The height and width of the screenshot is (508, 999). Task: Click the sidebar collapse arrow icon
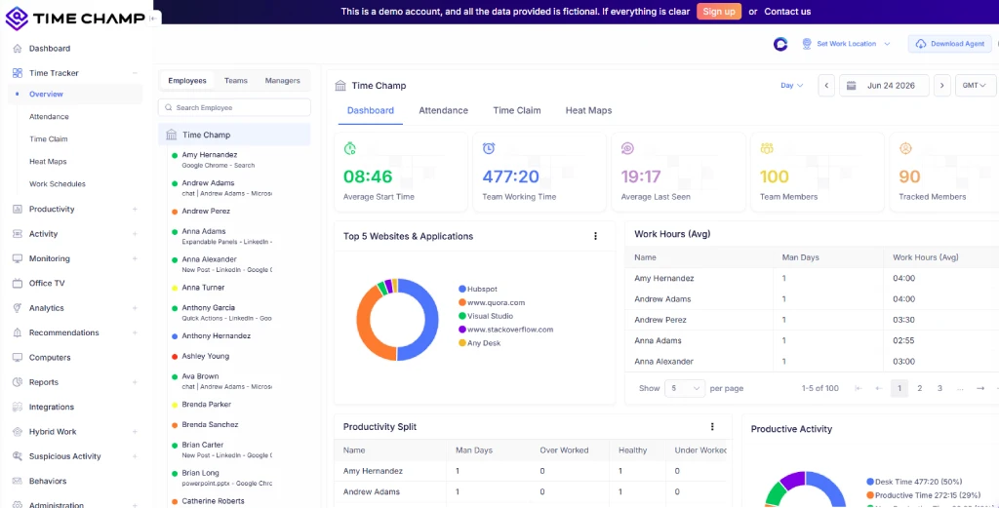153,19
